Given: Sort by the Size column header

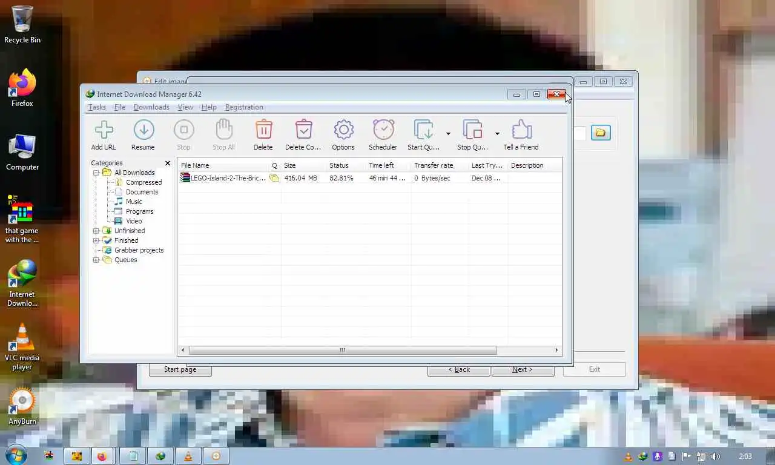Looking at the screenshot, I should (x=303, y=165).
